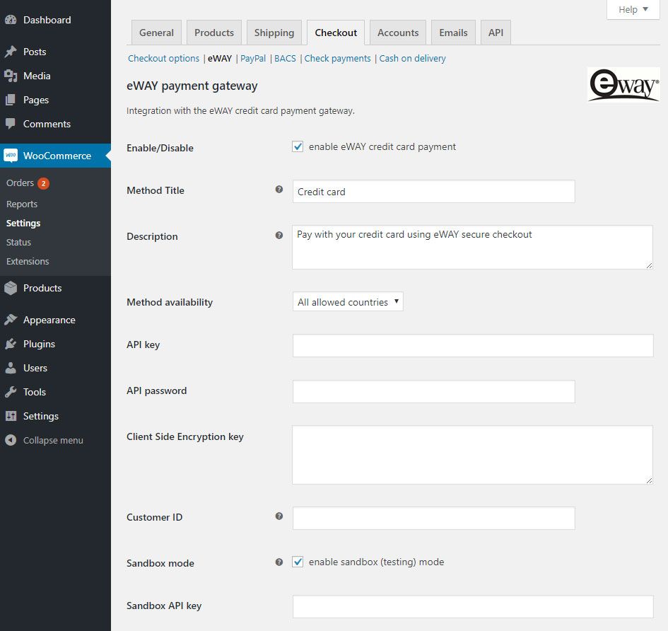Click the Media library icon
This screenshot has width=668, height=631.
pos(11,76)
